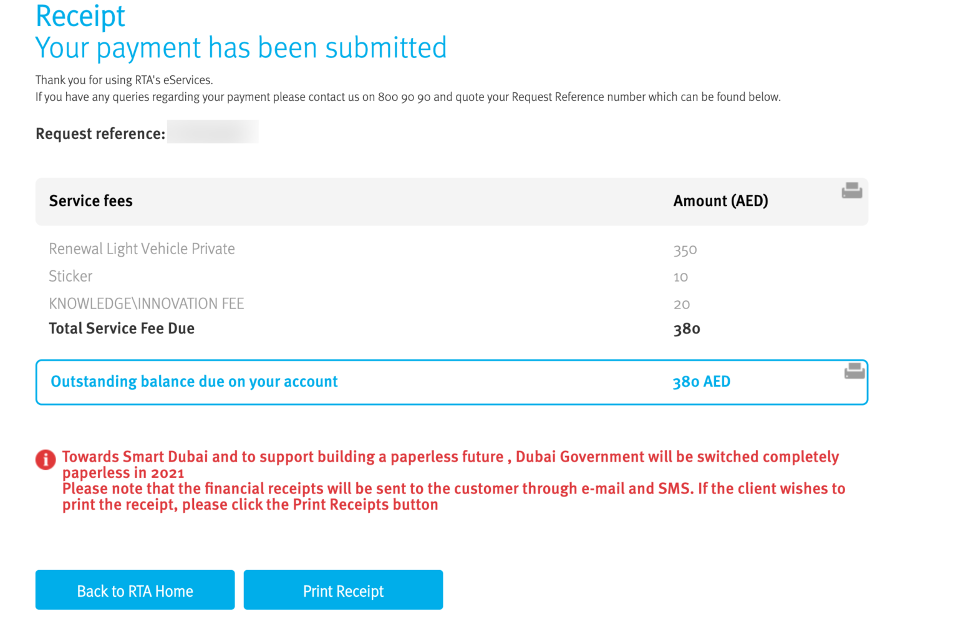Click the 350 renewal amount
Viewport: 958px width, 623px height.
[685, 250]
